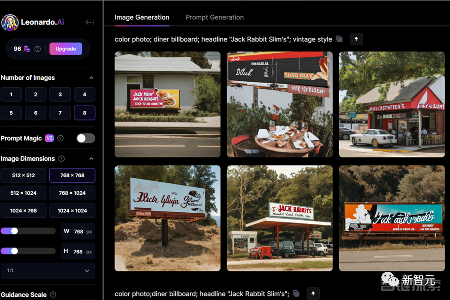Collapse the Image Dimensions section

click(x=91, y=159)
